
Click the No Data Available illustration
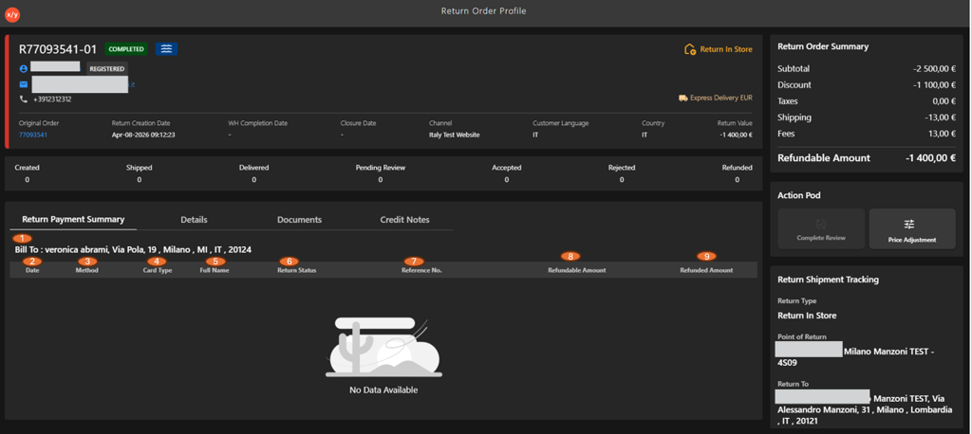383,348
